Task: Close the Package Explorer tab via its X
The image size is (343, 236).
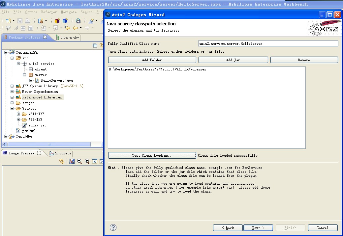Action: click(45, 37)
